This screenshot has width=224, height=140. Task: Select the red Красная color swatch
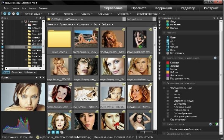click(168, 63)
